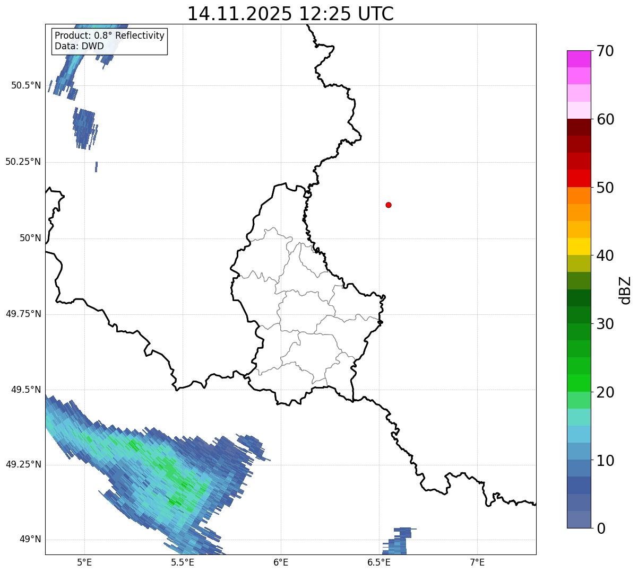Click the 5°E longitude label
This screenshot has width=638, height=573.
click(x=84, y=562)
